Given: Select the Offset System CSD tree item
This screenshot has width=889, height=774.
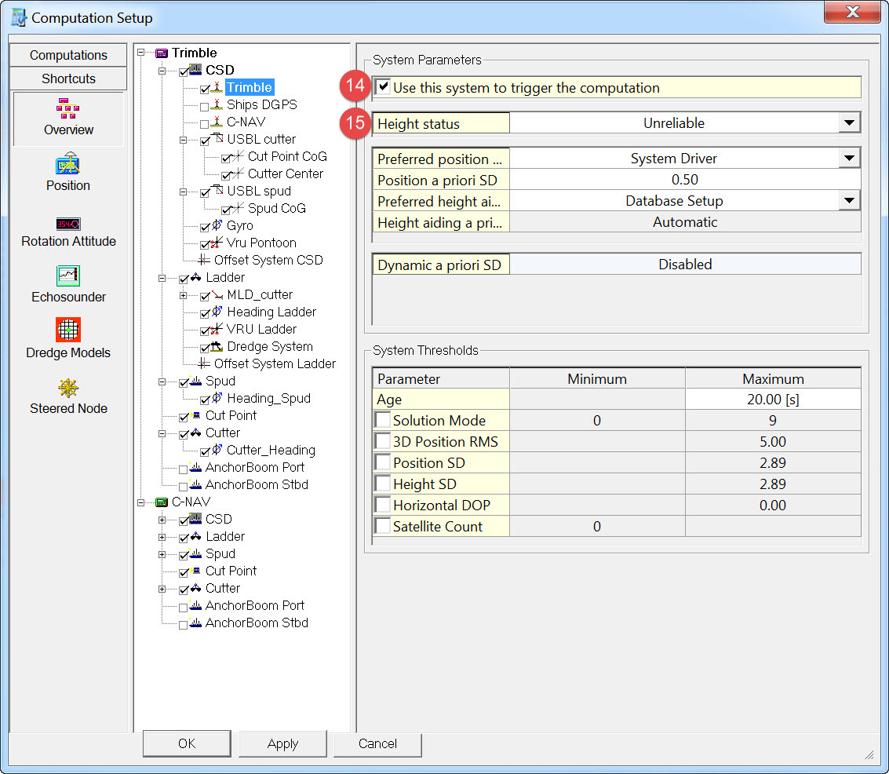Looking at the screenshot, I should coord(268,261).
